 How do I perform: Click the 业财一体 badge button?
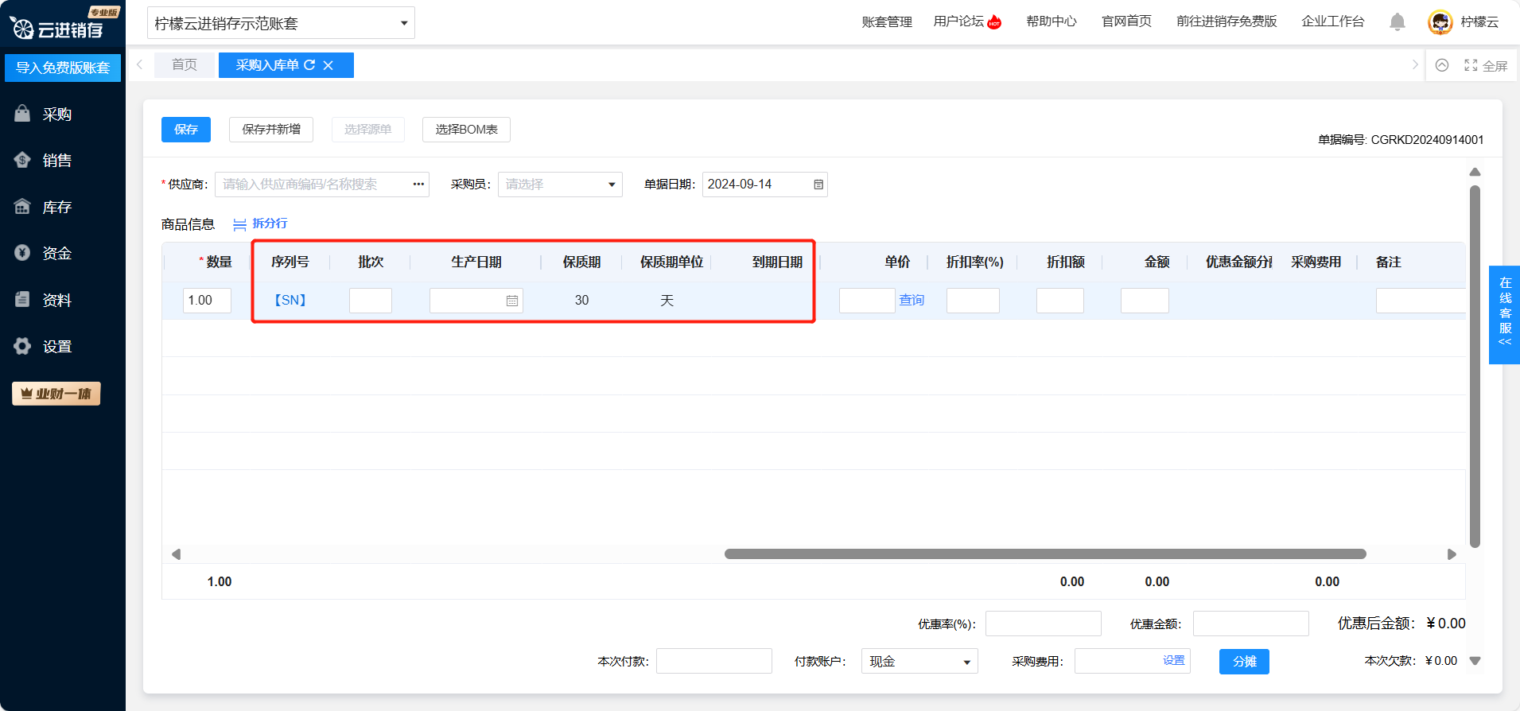(x=56, y=394)
